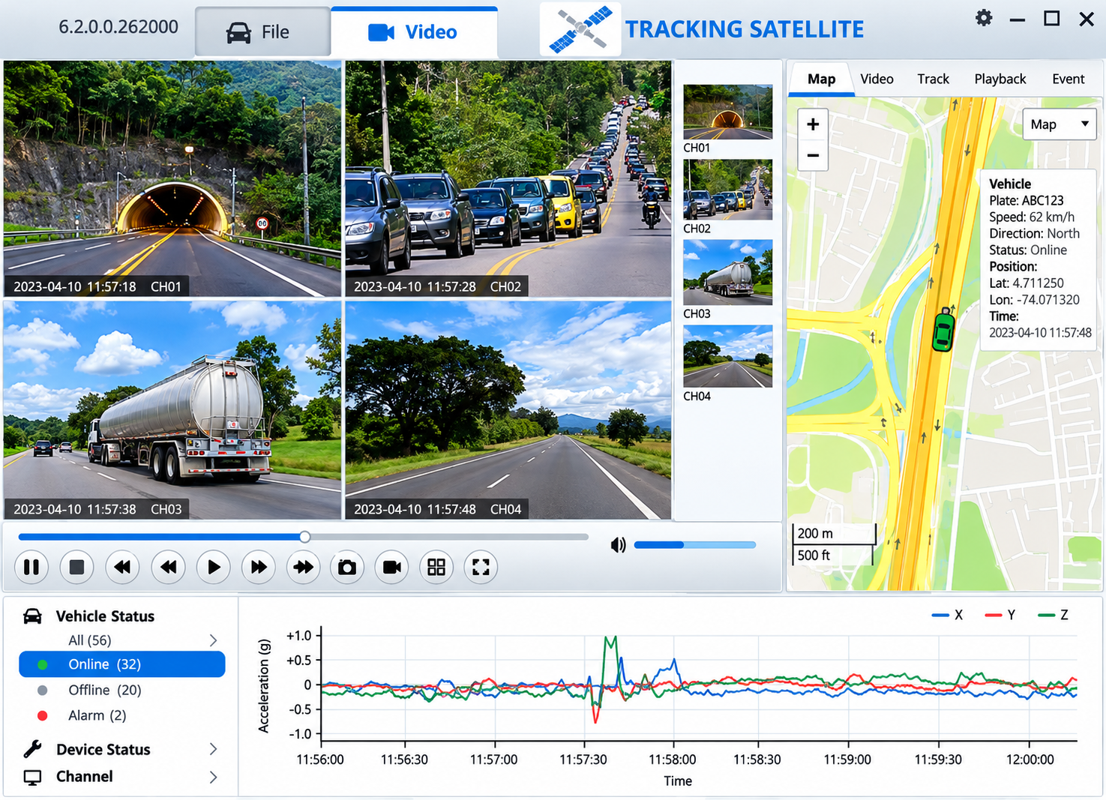
Task: Select the Video tab next to File
Action: 414,32
